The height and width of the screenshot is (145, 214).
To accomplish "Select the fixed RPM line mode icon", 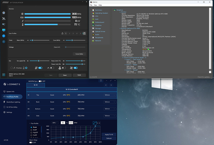I will (x=98, y=123).
